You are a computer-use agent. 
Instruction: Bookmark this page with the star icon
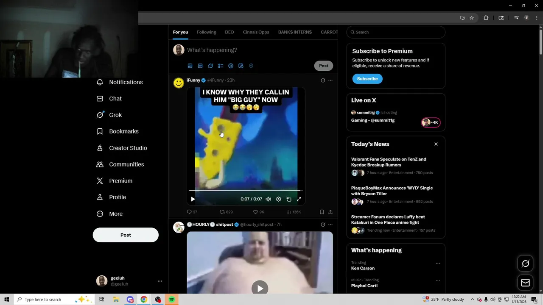point(472,18)
